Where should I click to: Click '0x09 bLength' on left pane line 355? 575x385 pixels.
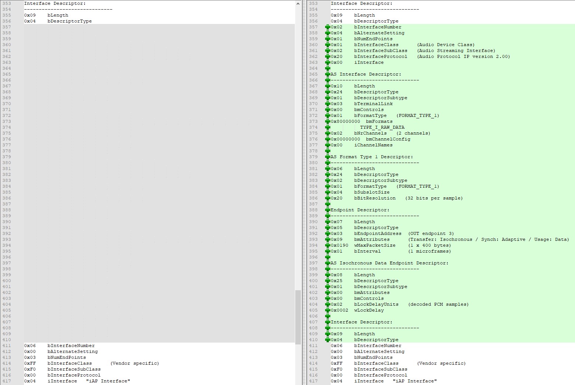(46, 15)
